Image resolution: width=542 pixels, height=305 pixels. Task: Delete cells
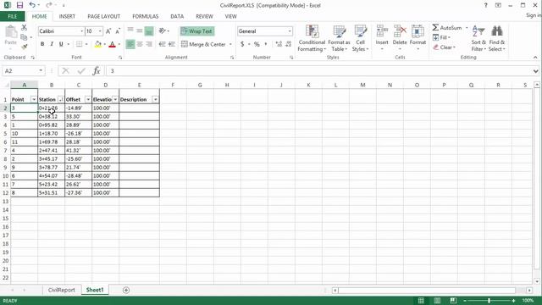(400, 38)
